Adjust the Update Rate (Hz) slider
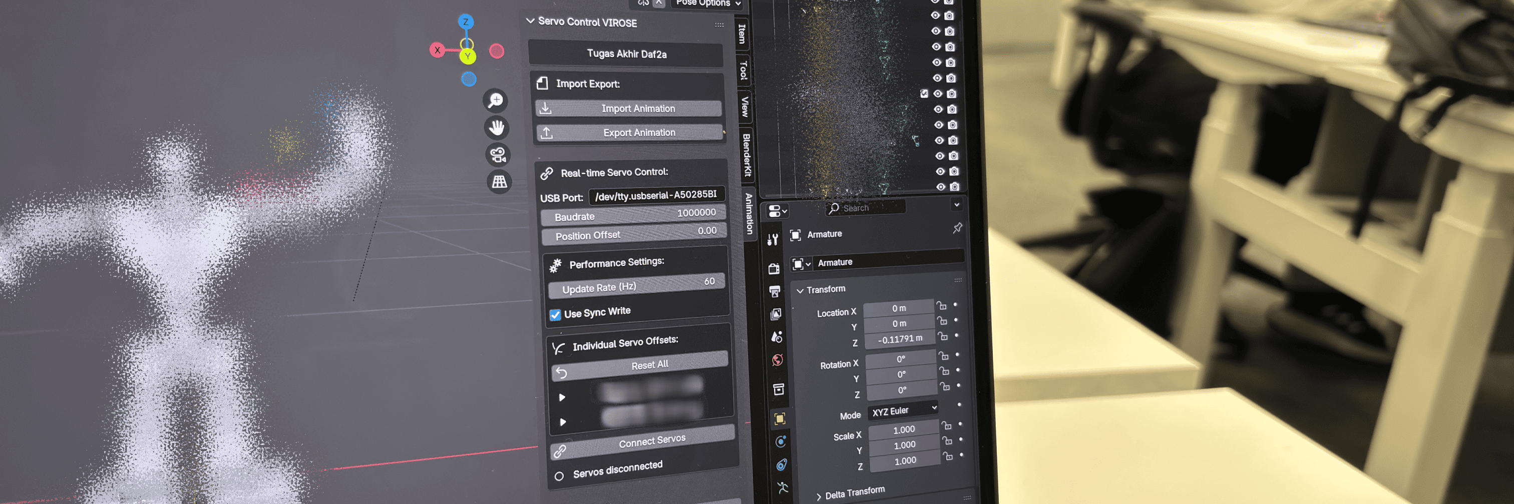Screen dimensions: 1514x504 point(636,285)
